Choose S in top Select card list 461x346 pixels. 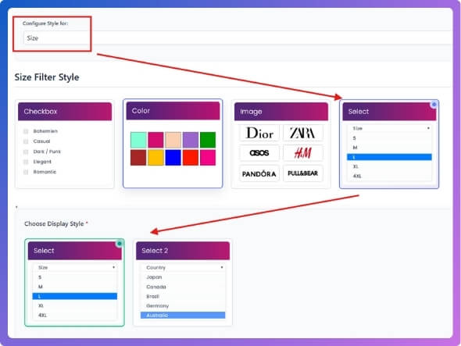(x=389, y=138)
